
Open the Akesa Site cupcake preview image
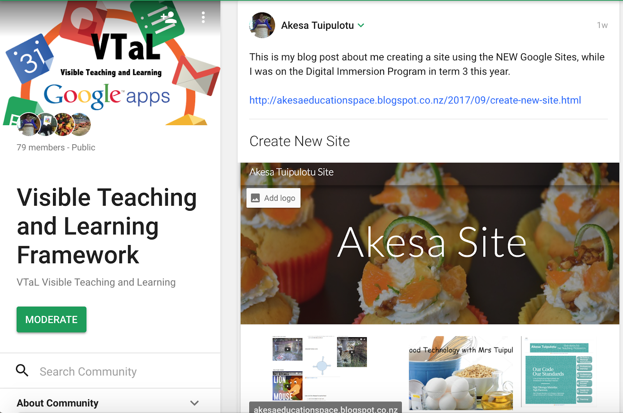[430, 243]
